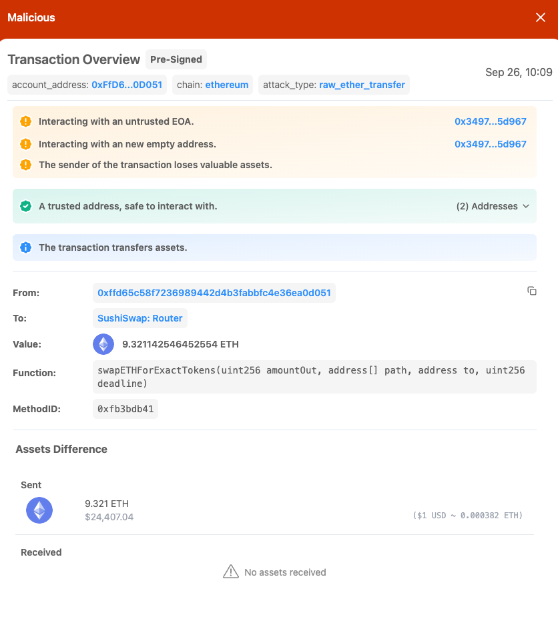Click the no assets received warning triangle
The width and height of the screenshot is (558, 627).
click(x=231, y=572)
